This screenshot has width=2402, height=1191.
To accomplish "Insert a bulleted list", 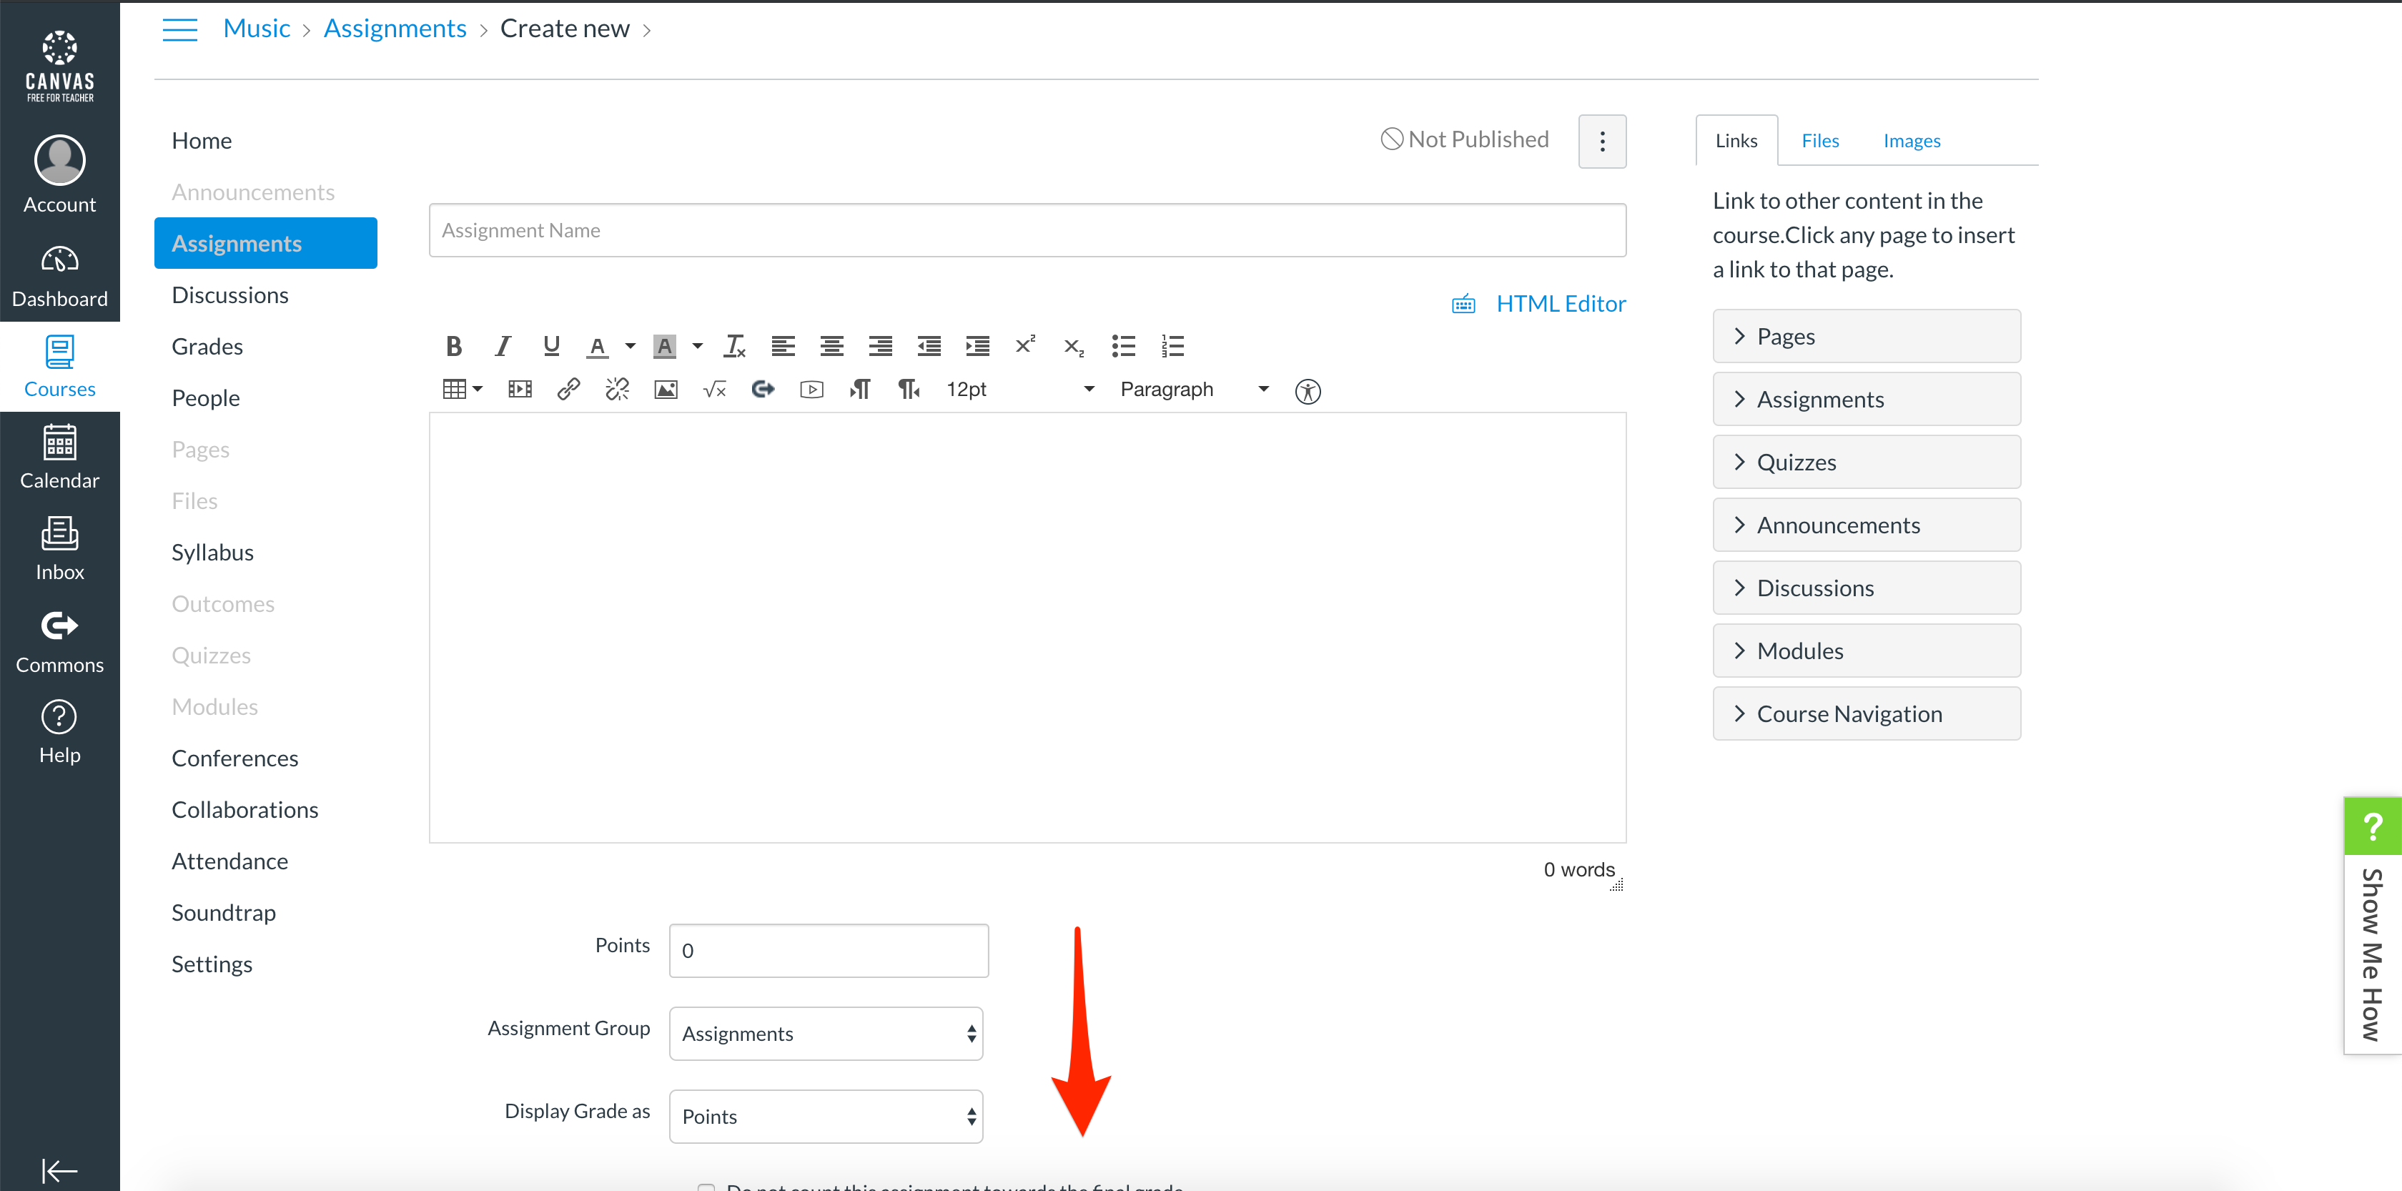I will [x=1124, y=346].
